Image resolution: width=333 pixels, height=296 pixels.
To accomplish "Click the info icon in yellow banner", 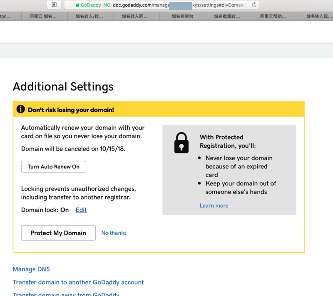I will [20, 109].
